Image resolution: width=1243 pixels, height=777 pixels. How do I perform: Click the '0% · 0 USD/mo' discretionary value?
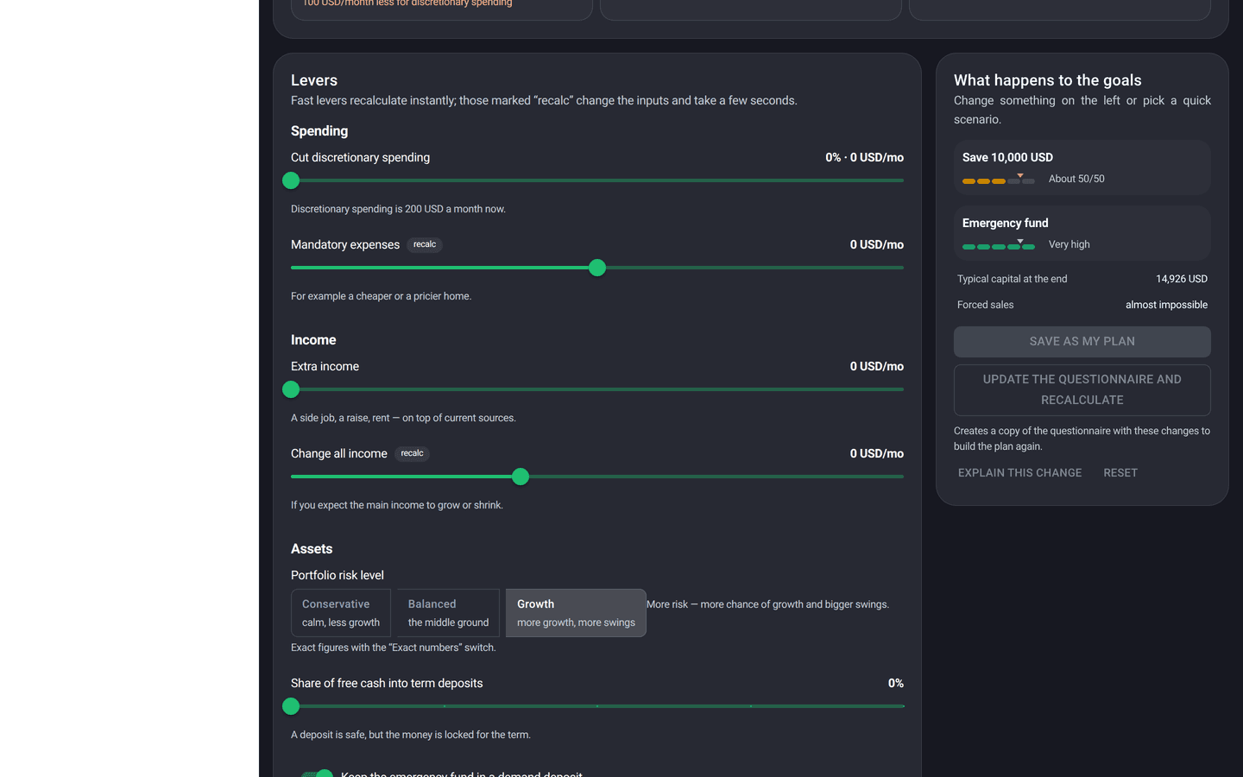pyautogui.click(x=864, y=157)
